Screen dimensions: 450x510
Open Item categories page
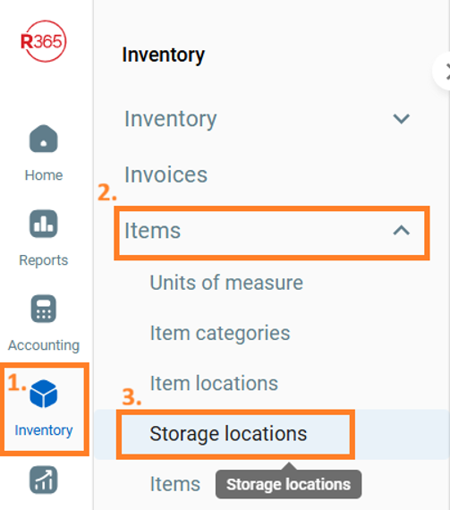click(220, 333)
